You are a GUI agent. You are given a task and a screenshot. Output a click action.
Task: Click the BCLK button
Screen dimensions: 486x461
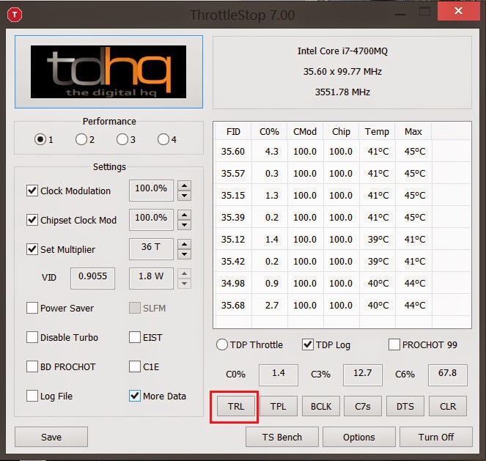[320, 406]
